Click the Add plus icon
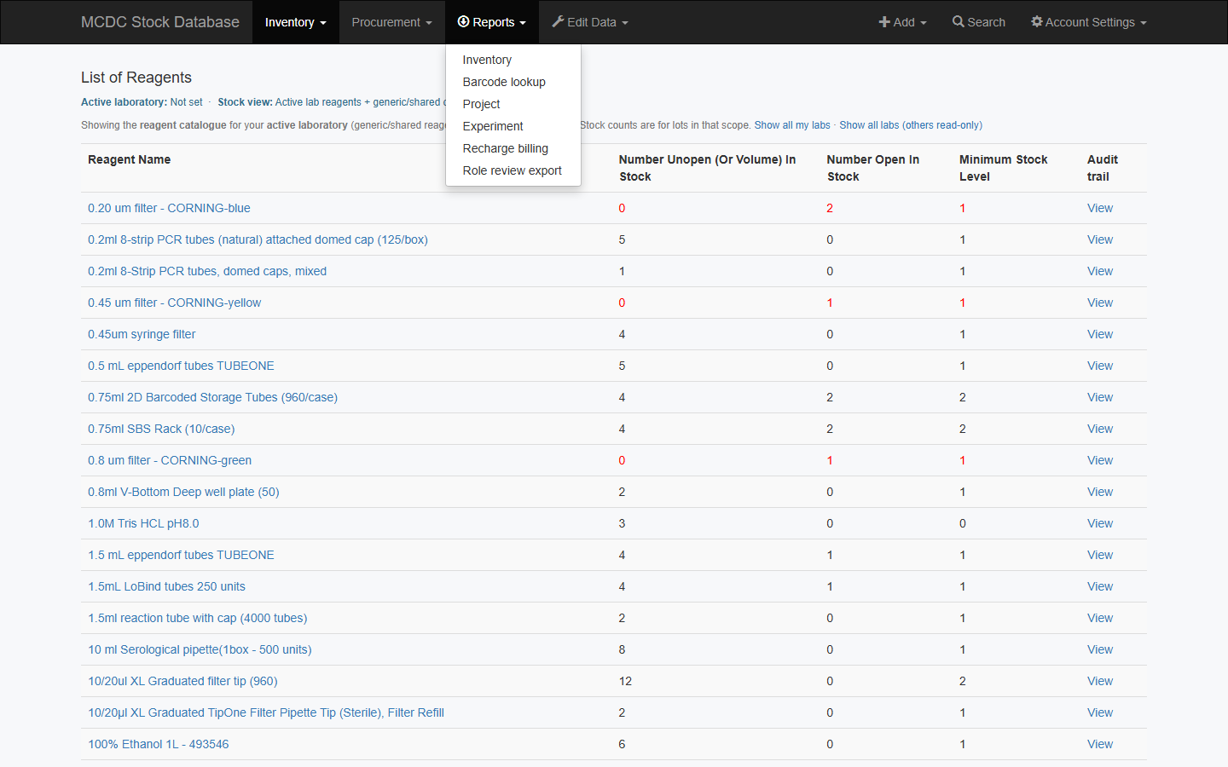This screenshot has height=767, width=1228. click(x=884, y=21)
